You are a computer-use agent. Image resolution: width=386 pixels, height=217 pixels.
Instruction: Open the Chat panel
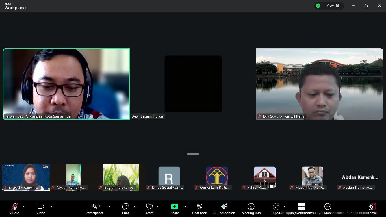click(x=125, y=209)
